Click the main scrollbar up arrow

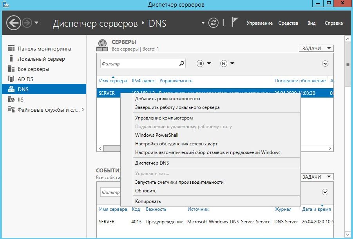(348, 39)
